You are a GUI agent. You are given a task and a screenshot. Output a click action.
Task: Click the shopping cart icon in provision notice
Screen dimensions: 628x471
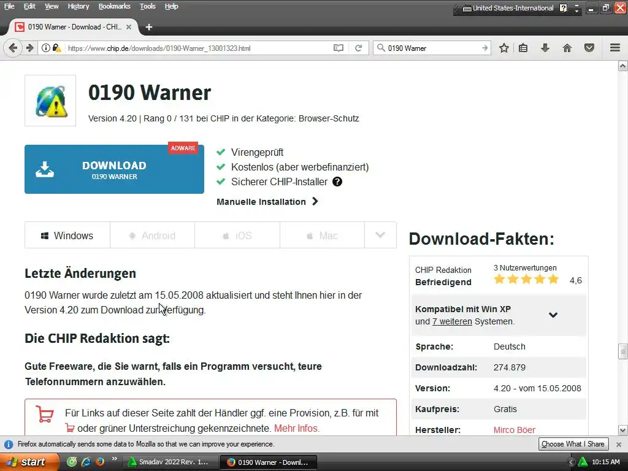tap(45, 414)
